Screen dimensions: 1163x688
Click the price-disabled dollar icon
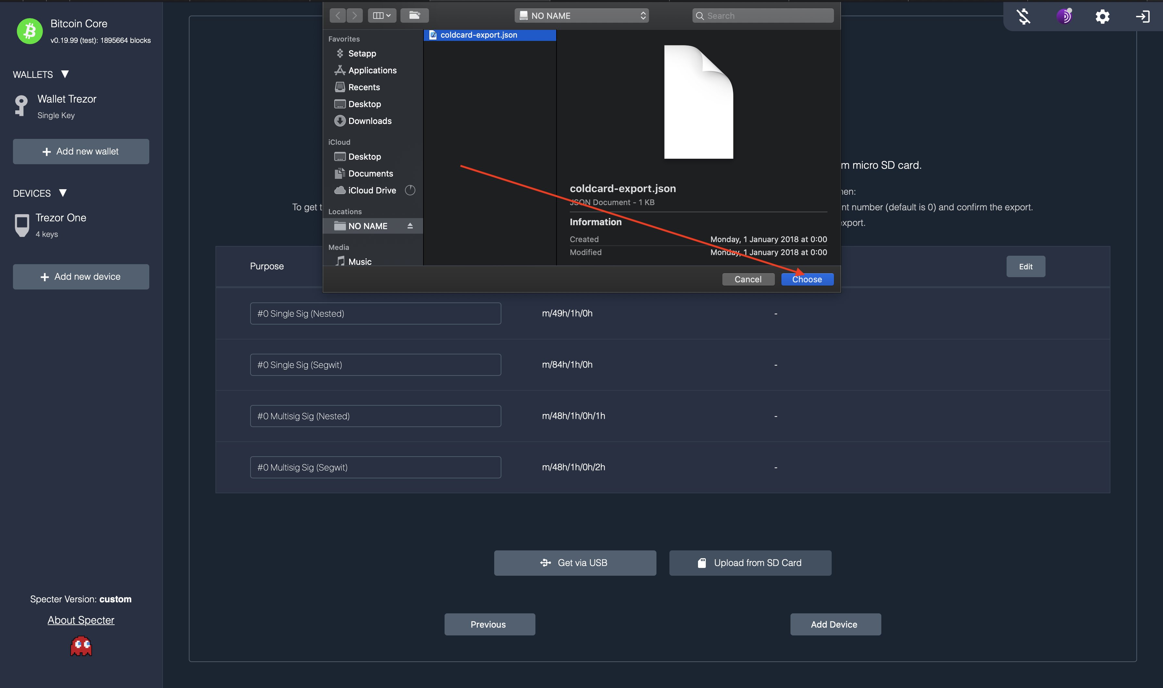pyautogui.click(x=1024, y=17)
